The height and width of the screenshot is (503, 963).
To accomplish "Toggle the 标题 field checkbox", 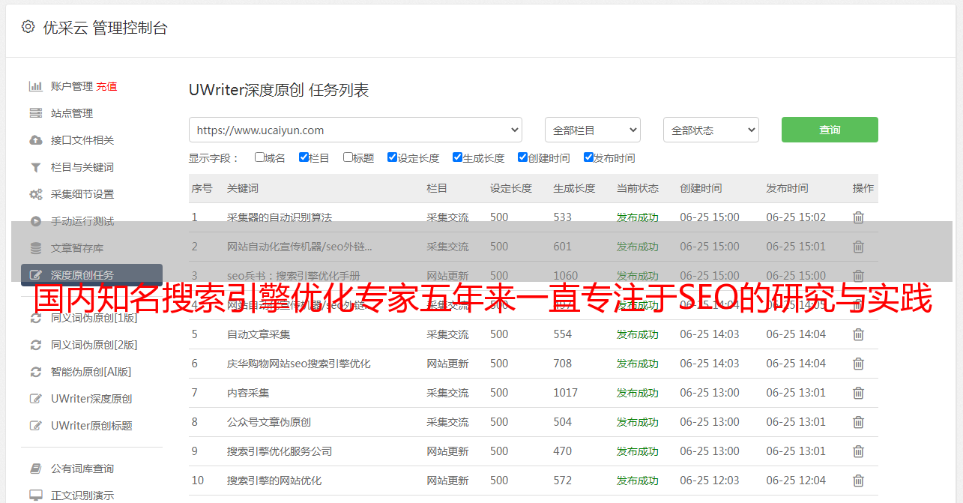I will [348, 157].
